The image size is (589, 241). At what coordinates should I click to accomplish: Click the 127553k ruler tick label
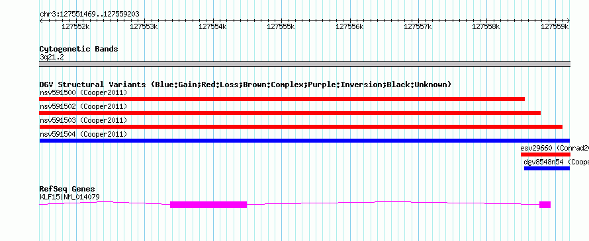coord(144,26)
